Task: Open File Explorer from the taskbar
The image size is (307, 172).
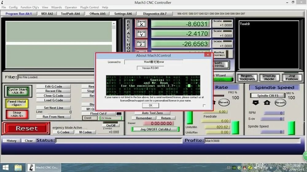Action: 18,167
